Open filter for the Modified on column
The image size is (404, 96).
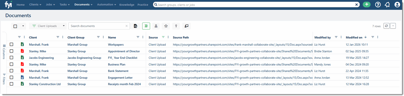[373, 37]
